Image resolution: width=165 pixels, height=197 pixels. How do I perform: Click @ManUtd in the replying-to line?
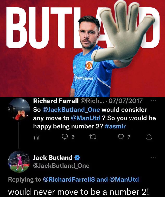point(124,179)
